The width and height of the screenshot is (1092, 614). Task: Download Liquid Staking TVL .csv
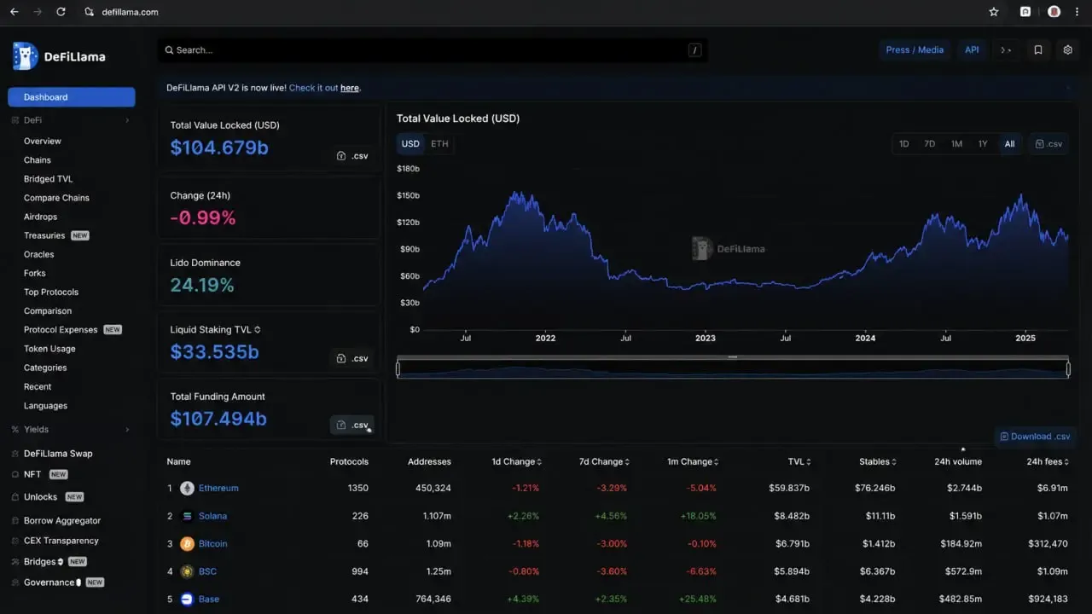pyautogui.click(x=352, y=358)
